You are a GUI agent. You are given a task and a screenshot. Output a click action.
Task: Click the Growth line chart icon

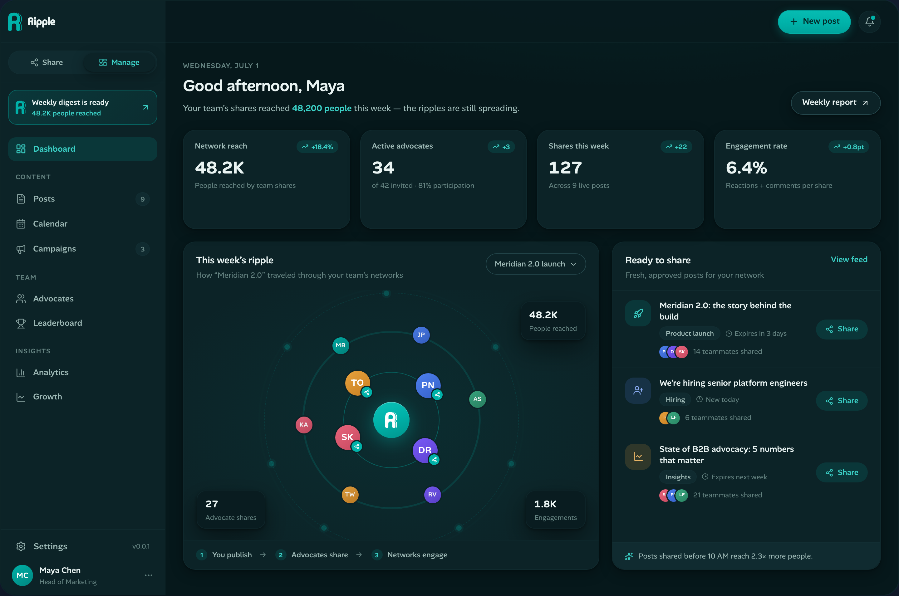coord(21,397)
